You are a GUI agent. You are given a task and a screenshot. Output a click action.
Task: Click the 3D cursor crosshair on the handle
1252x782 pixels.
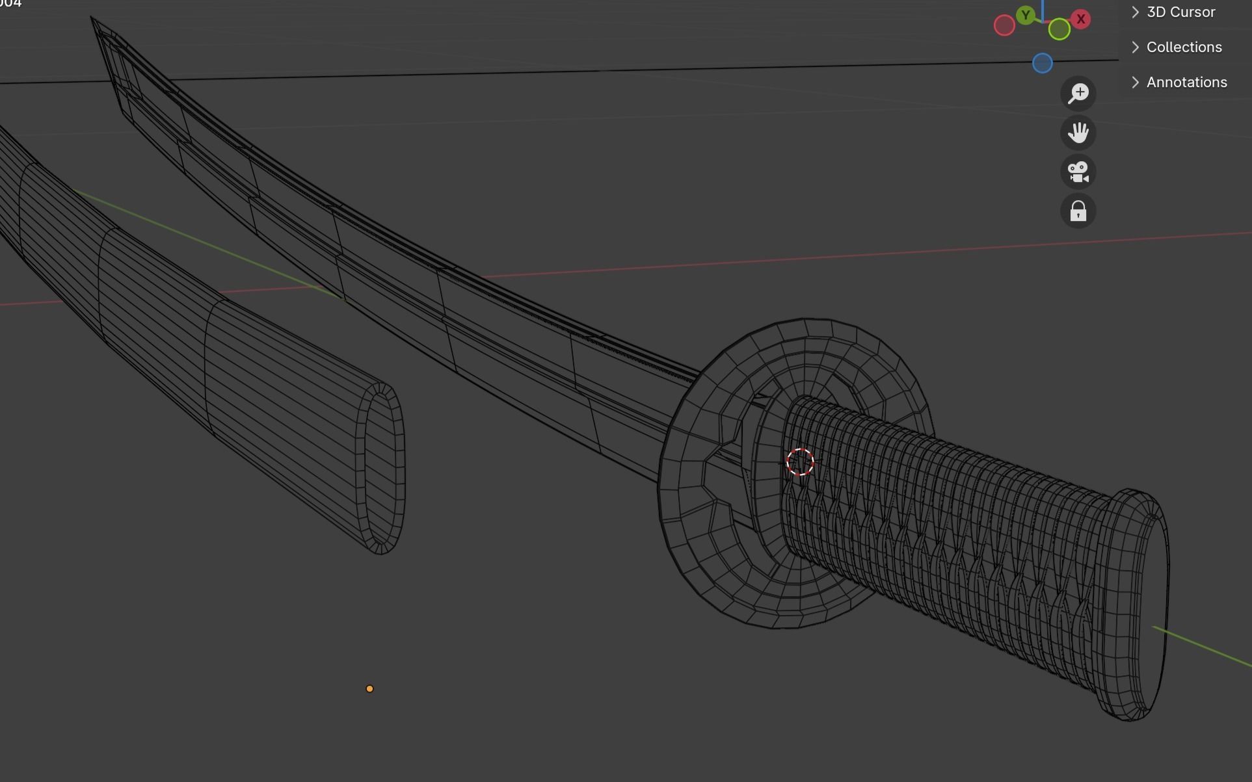(x=800, y=462)
